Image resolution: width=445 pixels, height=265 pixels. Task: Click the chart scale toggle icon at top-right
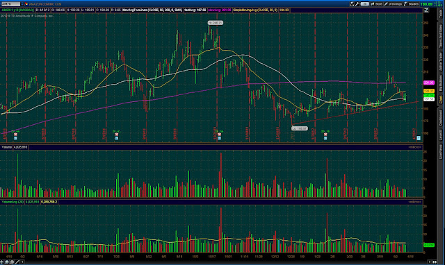point(426,10)
